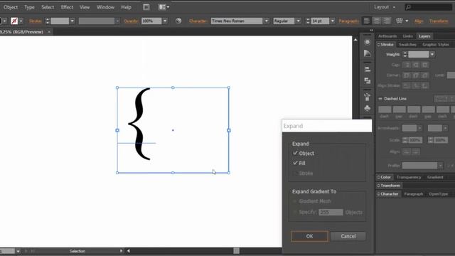Viewport: 455px width, 256px height.
Task: Switch to the Artboards tab
Action: [x=387, y=36]
